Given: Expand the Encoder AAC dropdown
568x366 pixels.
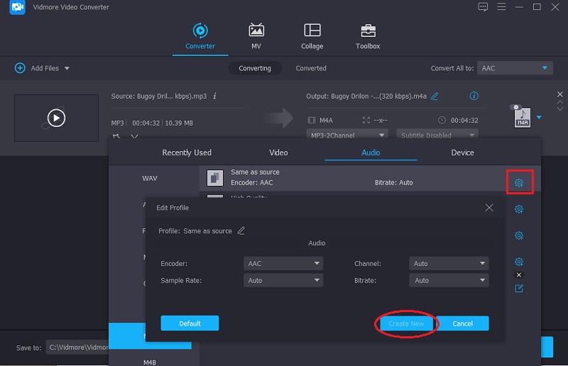Looking at the screenshot, I should [x=283, y=263].
